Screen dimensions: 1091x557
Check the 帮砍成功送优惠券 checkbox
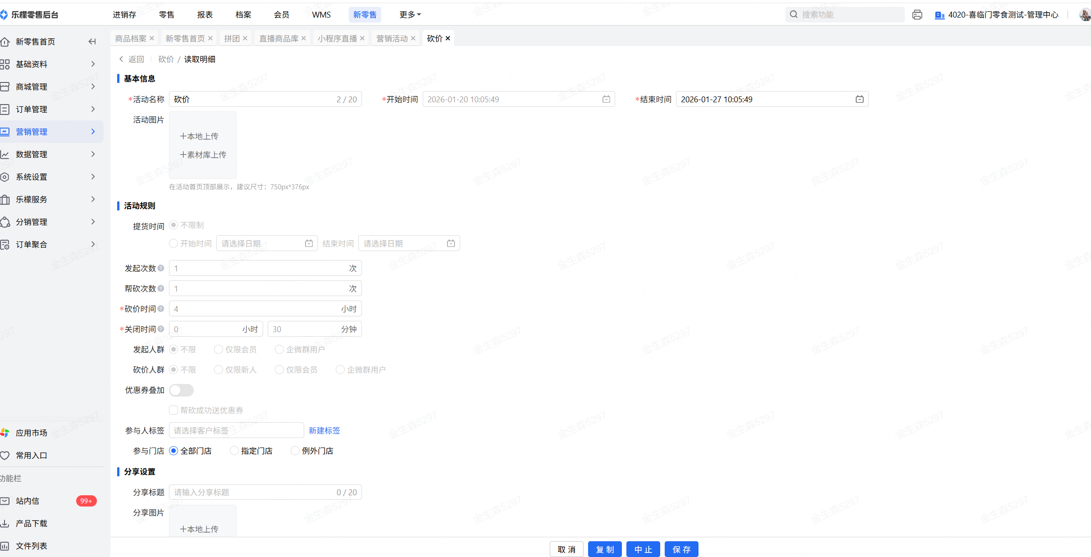(x=173, y=410)
